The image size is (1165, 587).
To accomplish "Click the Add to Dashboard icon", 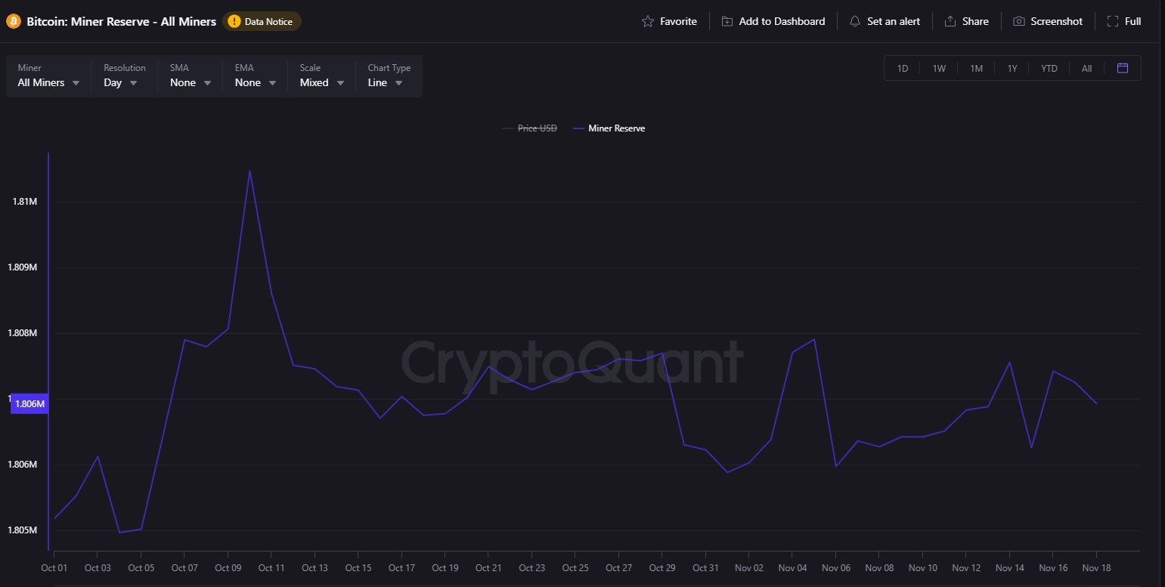I will pos(727,21).
